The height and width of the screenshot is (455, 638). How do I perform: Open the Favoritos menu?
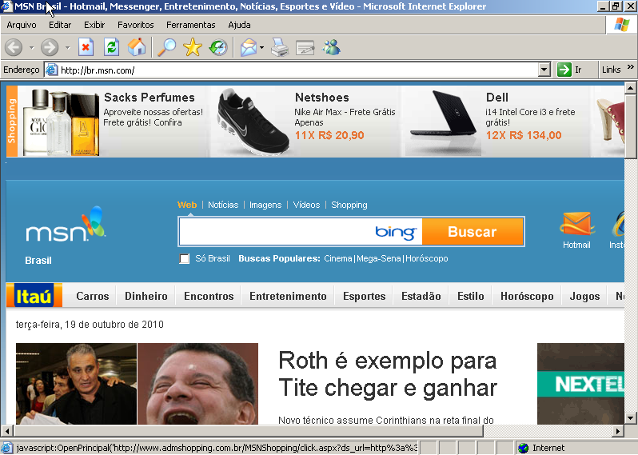(135, 26)
